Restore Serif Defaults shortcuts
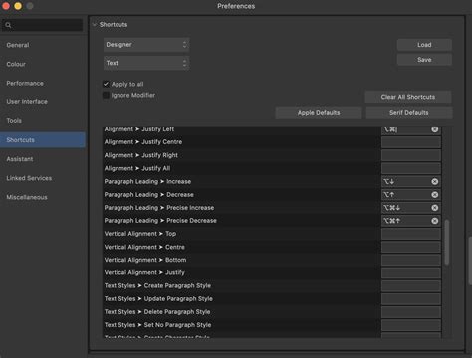The image size is (472, 358). click(409, 113)
